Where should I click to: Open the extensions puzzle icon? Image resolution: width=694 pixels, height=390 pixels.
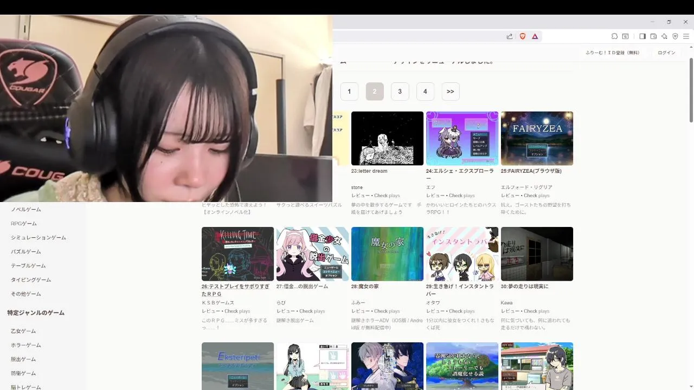614,36
